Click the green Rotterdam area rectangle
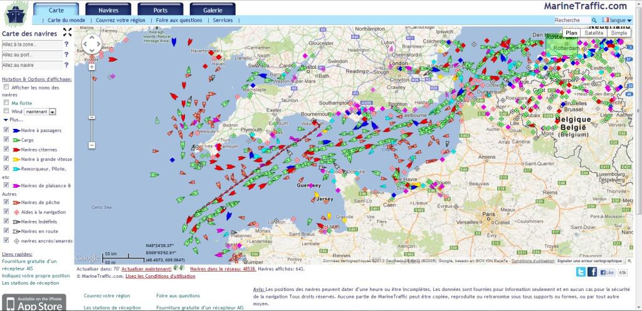The width and height of the screenshot is (642, 311). click(561, 45)
